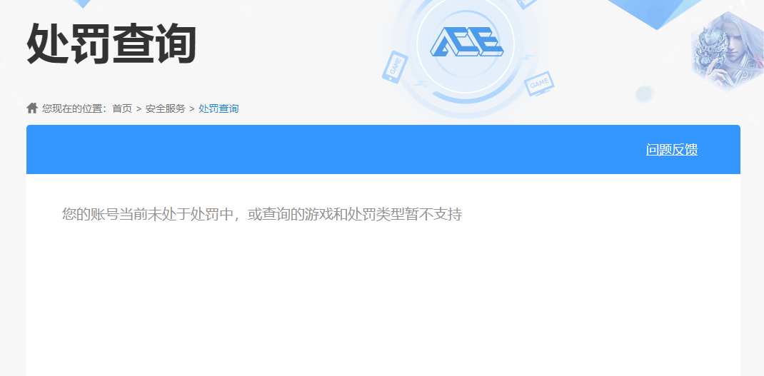This screenshot has width=764, height=376.
Task: Click the arrow separator after 首页
Action: pyautogui.click(x=139, y=108)
